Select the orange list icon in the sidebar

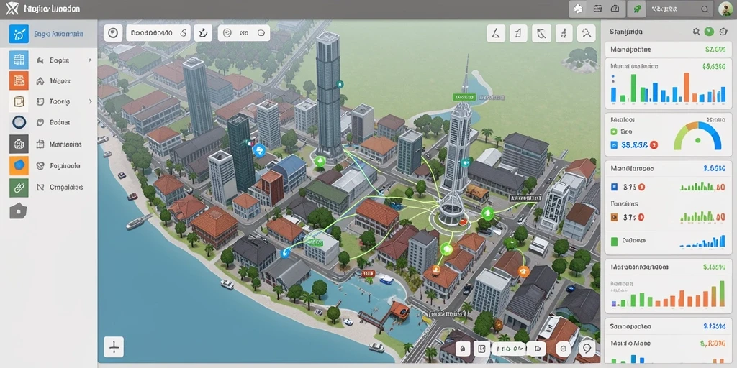coord(19,80)
